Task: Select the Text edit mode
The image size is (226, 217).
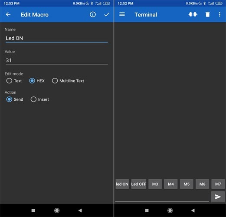Action: tap(14, 81)
